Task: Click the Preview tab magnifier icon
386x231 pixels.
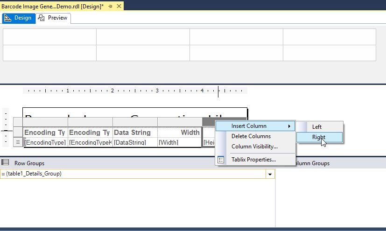Action: (41, 18)
